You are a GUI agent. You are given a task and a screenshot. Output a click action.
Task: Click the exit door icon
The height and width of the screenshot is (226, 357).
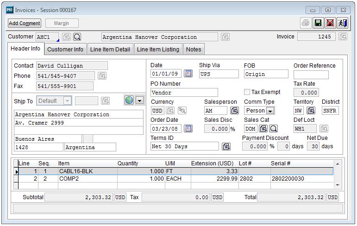click(x=342, y=23)
